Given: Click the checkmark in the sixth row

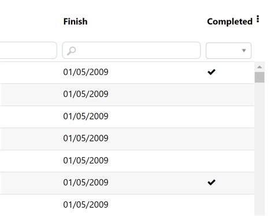Looking at the screenshot, I should pos(212,183).
